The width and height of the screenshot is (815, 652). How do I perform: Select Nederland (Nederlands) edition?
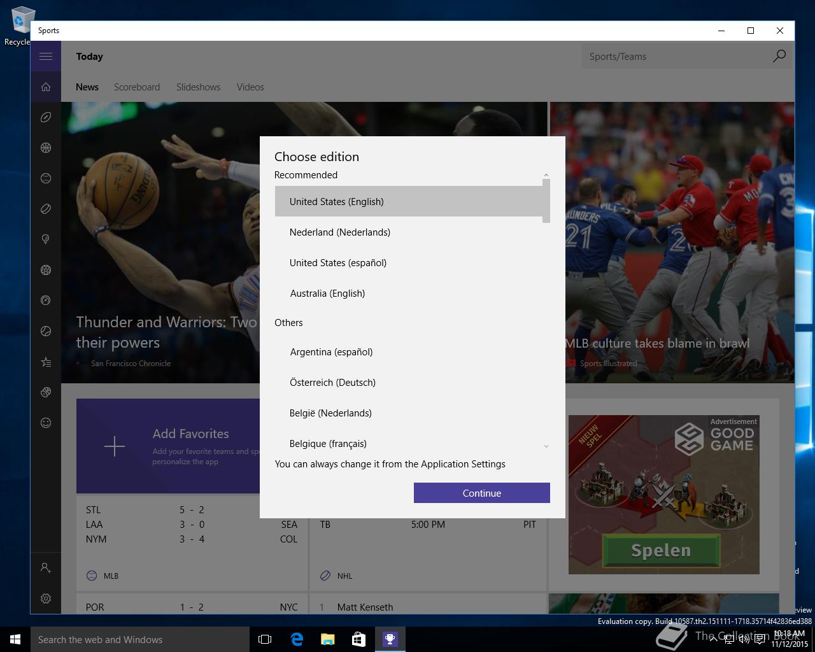click(x=409, y=232)
